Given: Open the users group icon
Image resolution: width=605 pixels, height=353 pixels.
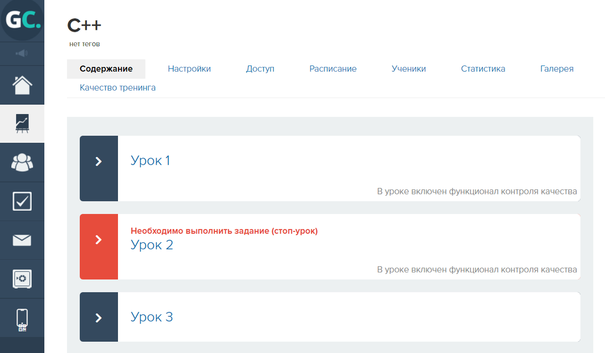Looking at the screenshot, I should click(x=22, y=162).
